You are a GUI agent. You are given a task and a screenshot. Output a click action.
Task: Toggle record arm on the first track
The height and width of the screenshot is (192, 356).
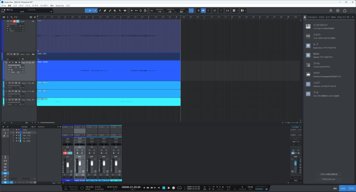[x=15, y=21]
